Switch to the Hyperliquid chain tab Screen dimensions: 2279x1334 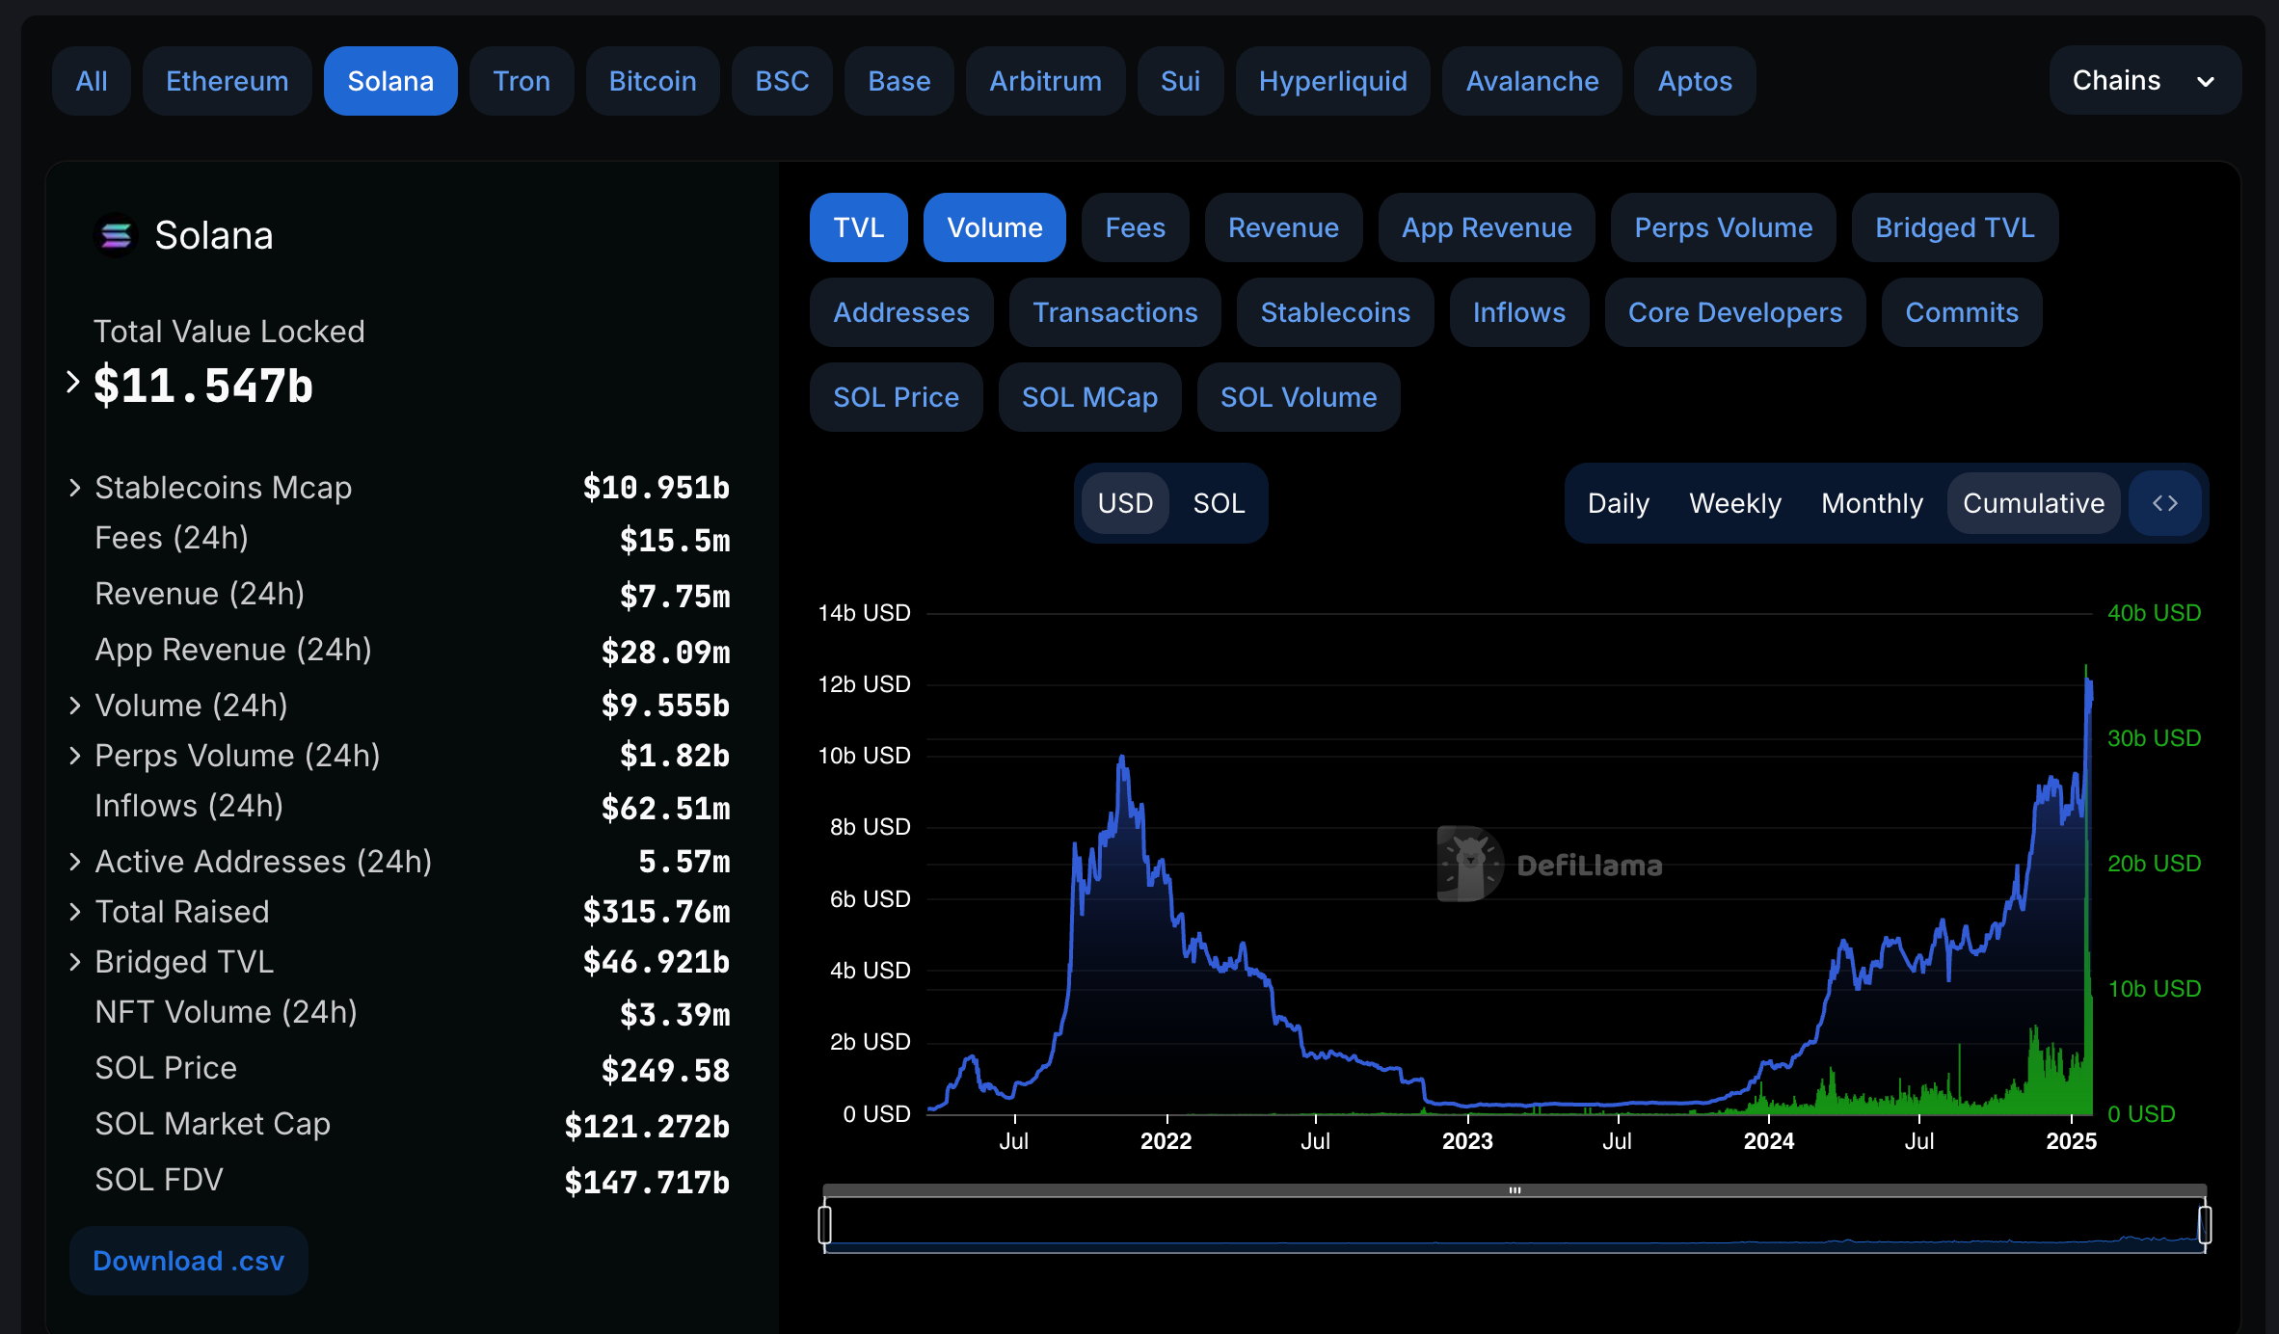1332,81
